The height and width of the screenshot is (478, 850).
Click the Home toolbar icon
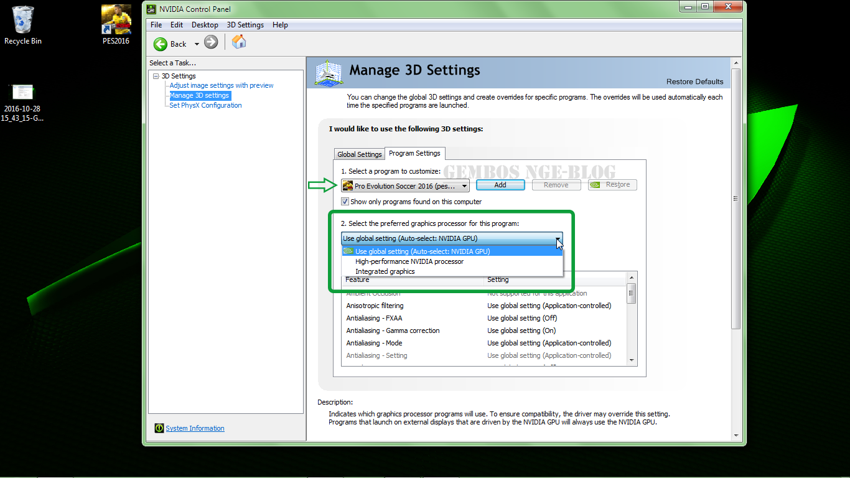pyautogui.click(x=239, y=42)
